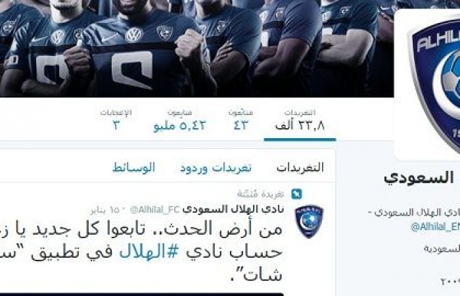Open the @Alhilal_EN link in bio
Screen dimensions: 460x296
tap(435, 227)
